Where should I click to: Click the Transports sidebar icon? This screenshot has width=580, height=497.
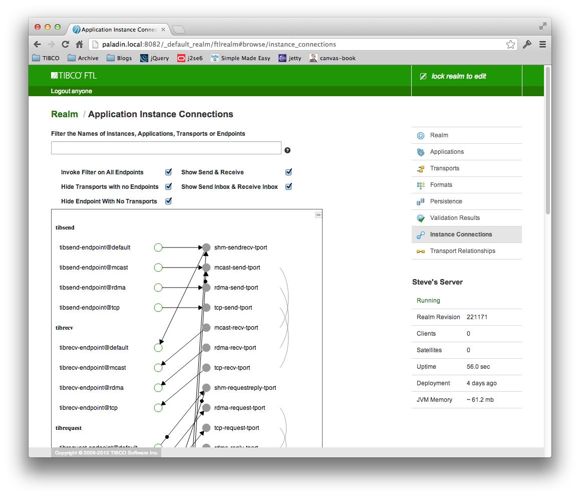pyautogui.click(x=421, y=169)
